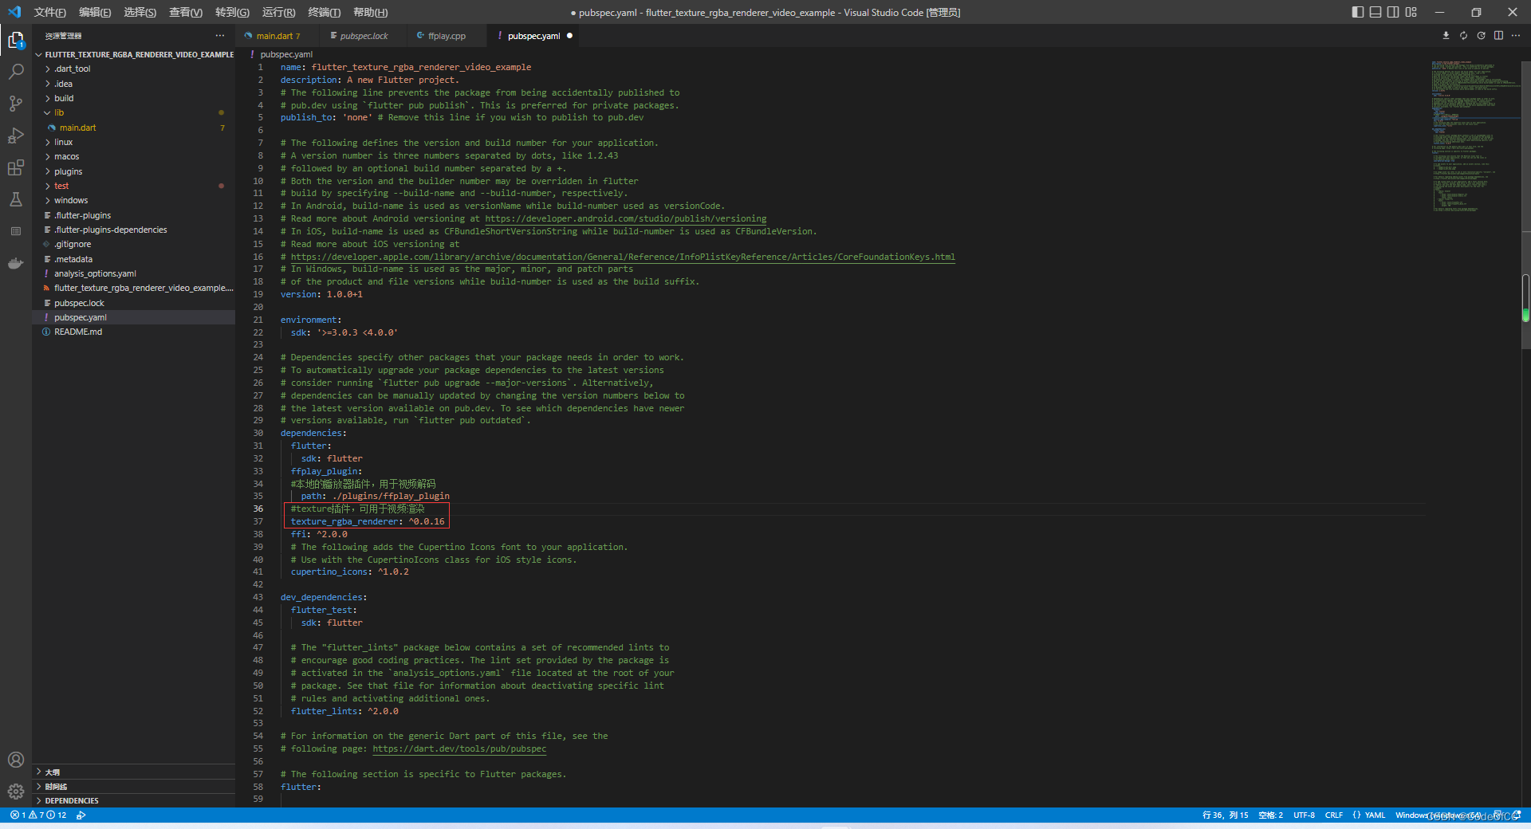Open the 终端(T) menu
This screenshot has height=829, width=1531.
pos(325,12)
